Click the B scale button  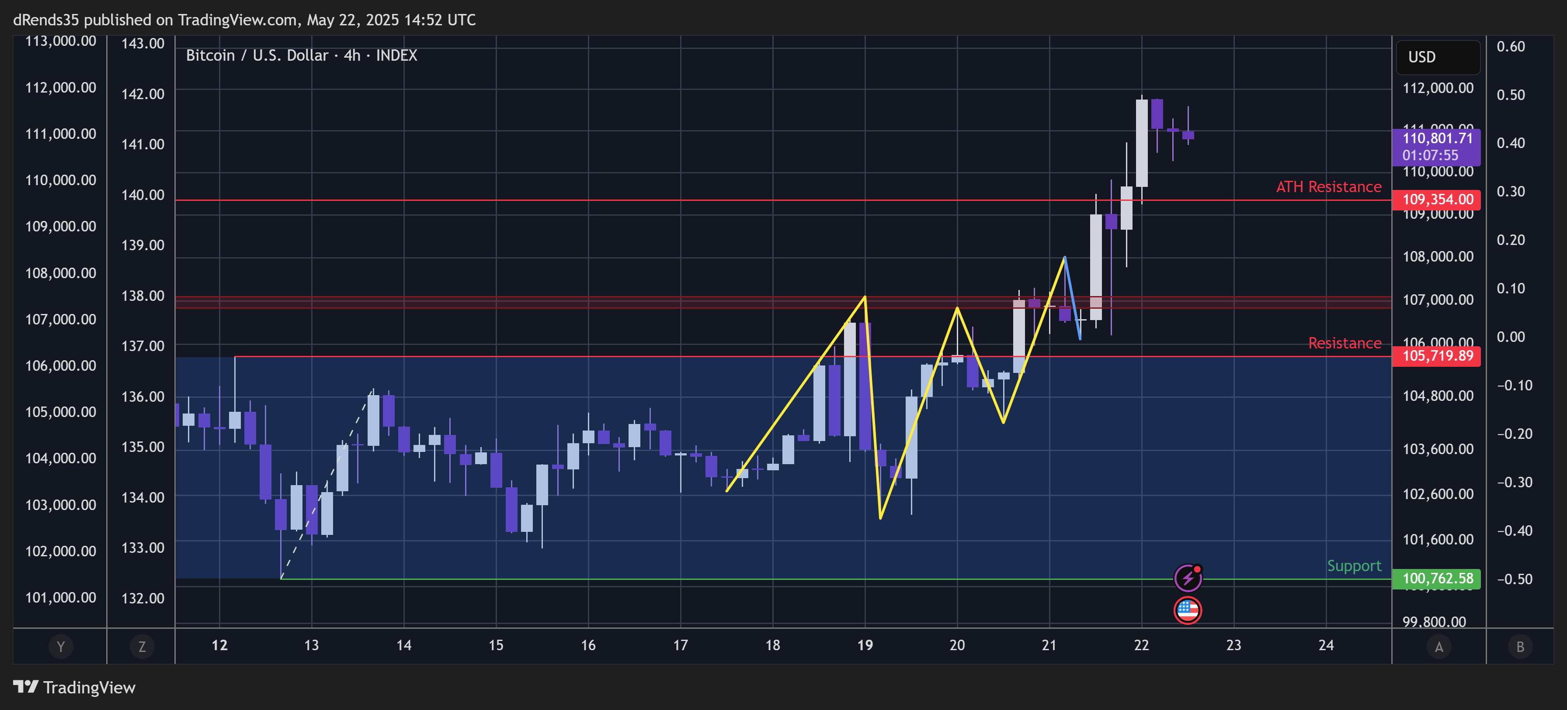[x=1520, y=646]
